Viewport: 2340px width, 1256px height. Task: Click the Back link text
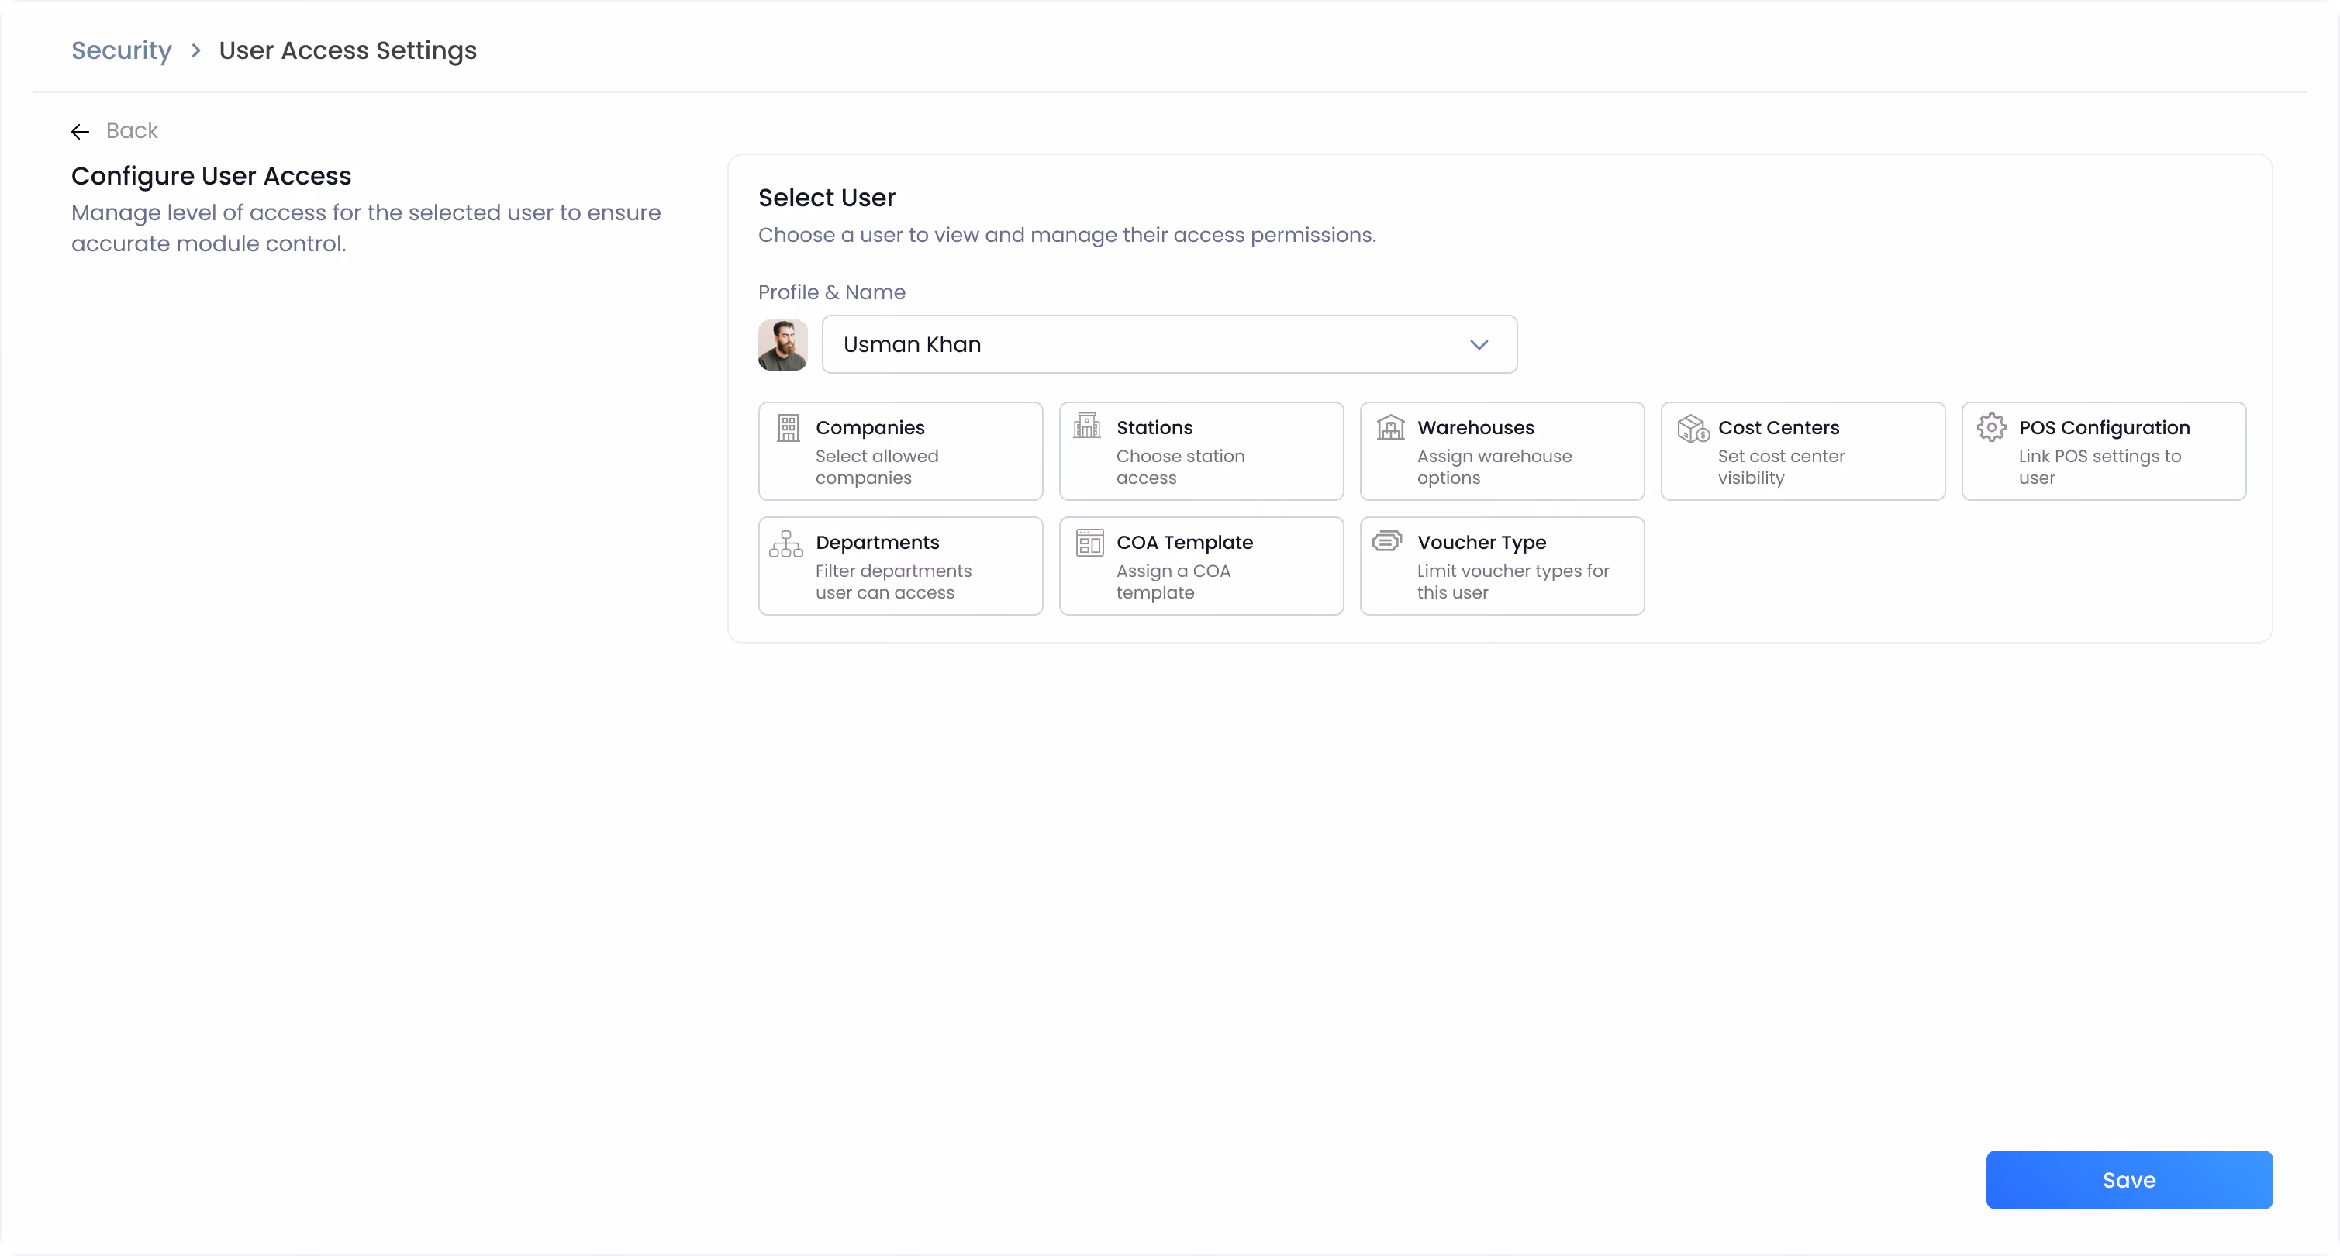(132, 131)
